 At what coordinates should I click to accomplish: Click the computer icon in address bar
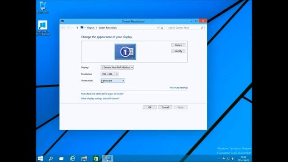coord(82,27)
